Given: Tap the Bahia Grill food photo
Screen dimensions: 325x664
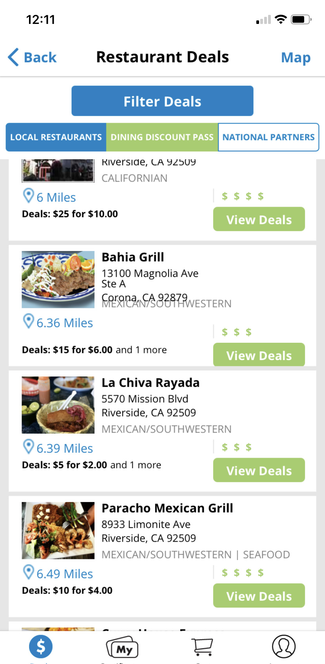Looking at the screenshot, I should (x=58, y=279).
